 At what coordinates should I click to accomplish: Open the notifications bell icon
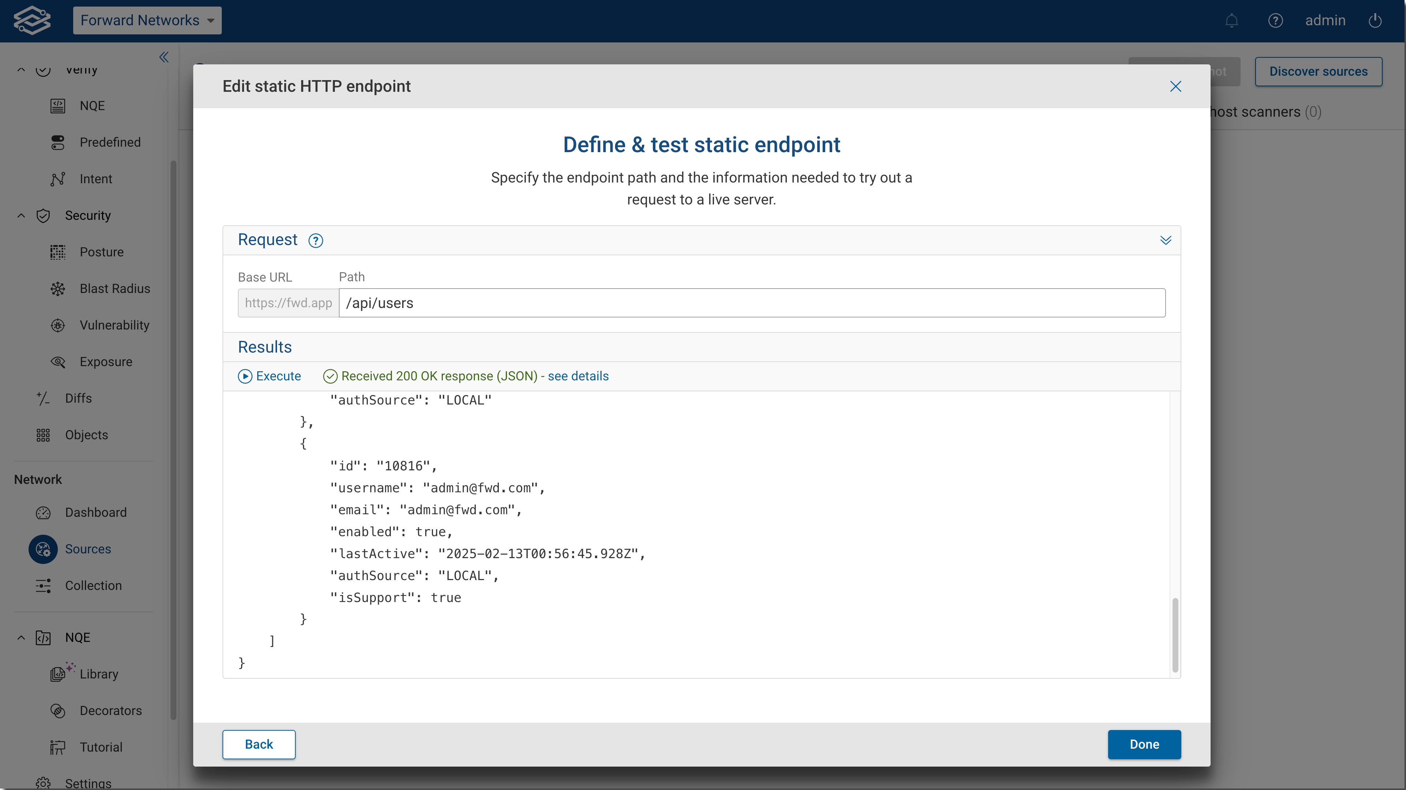tap(1232, 20)
